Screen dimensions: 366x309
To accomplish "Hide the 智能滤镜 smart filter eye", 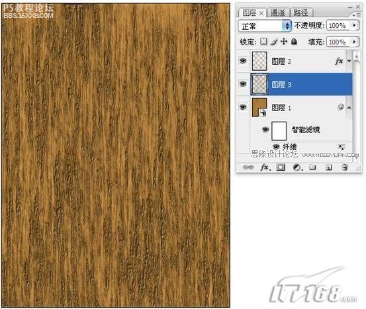I will 265,129.
